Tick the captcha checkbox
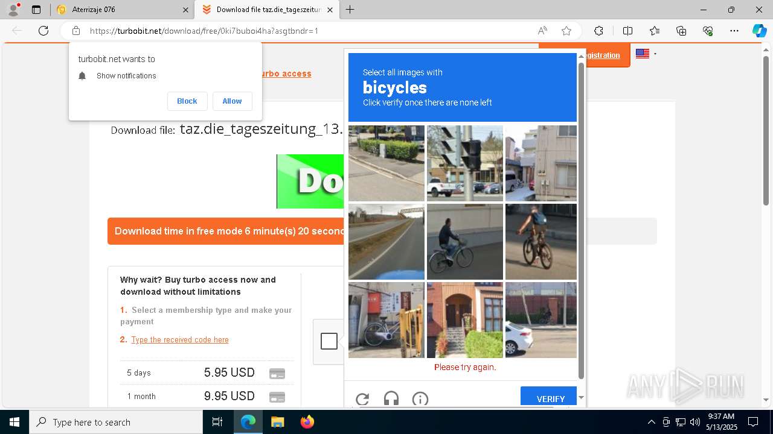This screenshot has height=434, width=773. tap(329, 341)
